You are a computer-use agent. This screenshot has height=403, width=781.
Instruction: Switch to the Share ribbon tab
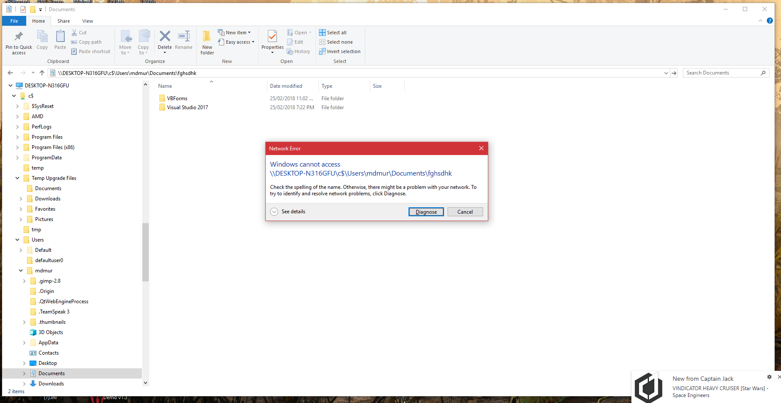[63, 21]
